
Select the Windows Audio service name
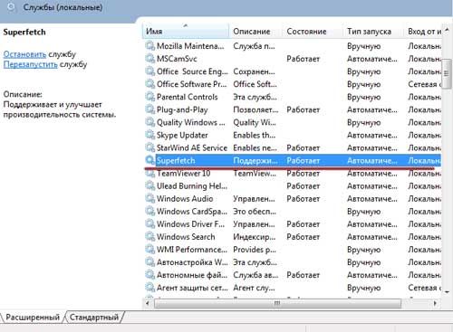tap(185, 199)
